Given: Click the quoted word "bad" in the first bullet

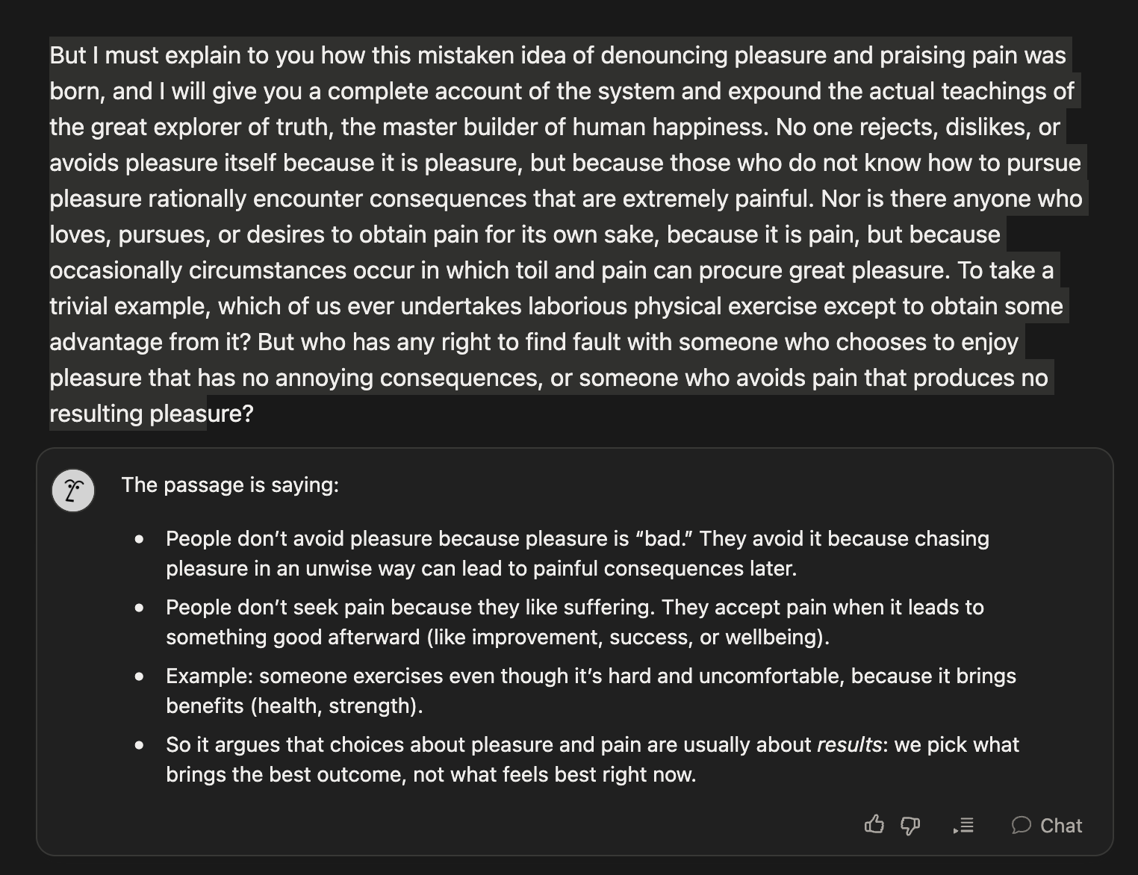Looking at the screenshot, I should [664, 538].
